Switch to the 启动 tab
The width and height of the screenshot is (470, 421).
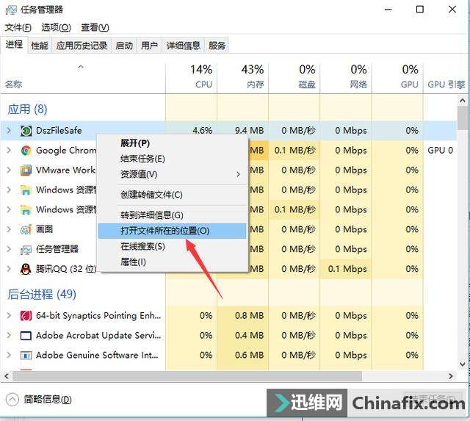(124, 46)
